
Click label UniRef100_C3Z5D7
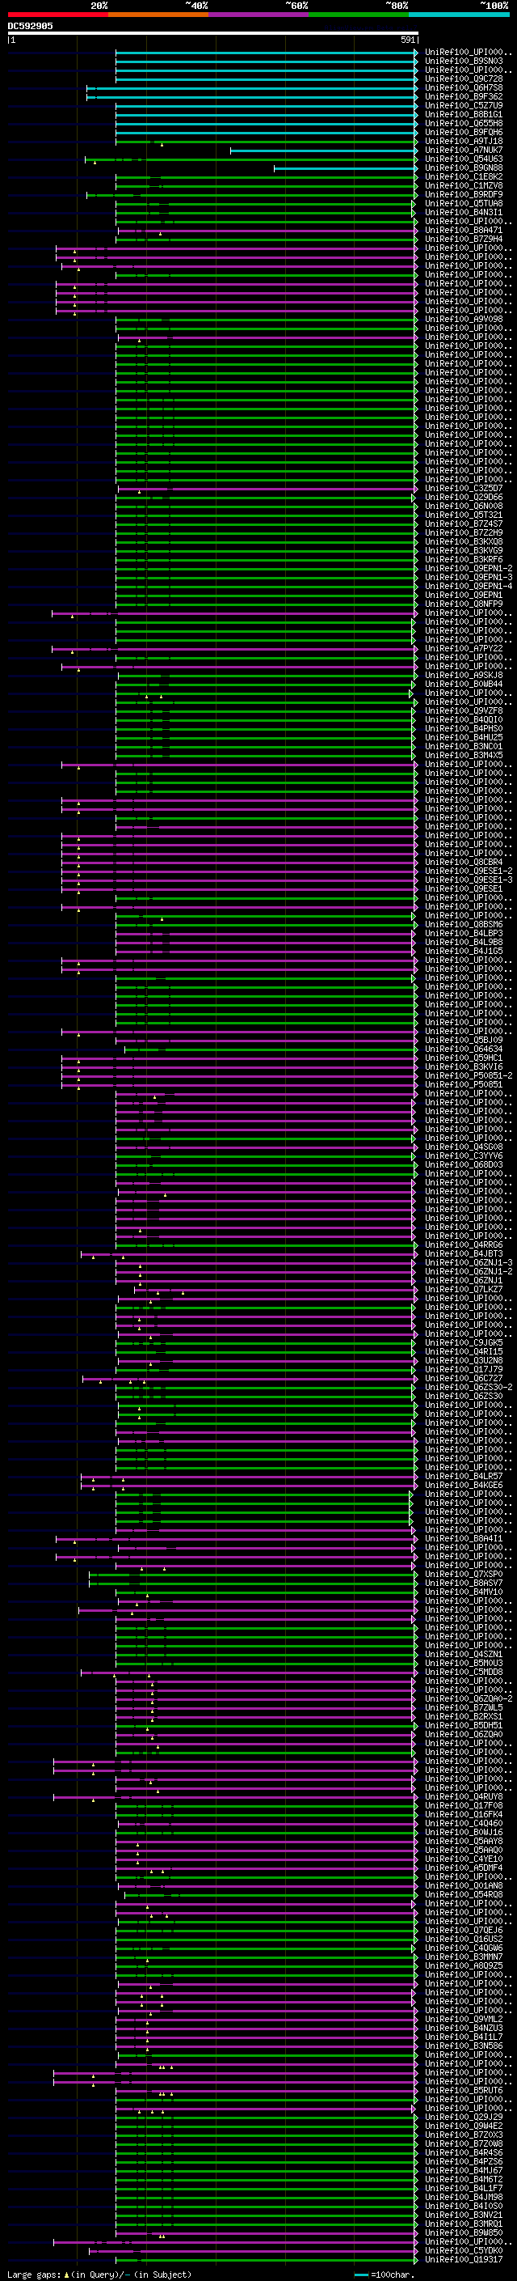(464, 489)
